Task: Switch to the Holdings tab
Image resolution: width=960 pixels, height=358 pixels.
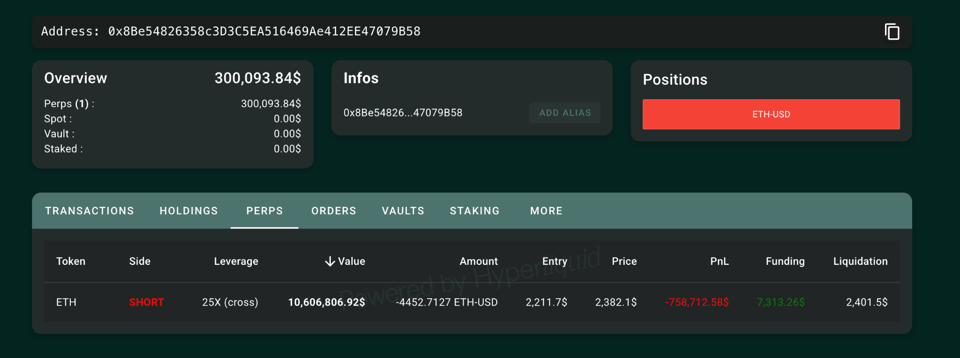Action: [188, 211]
